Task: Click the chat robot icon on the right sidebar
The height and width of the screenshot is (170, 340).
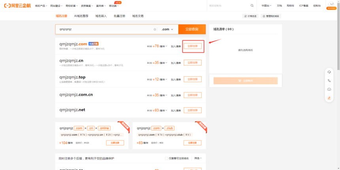Action: point(329,89)
